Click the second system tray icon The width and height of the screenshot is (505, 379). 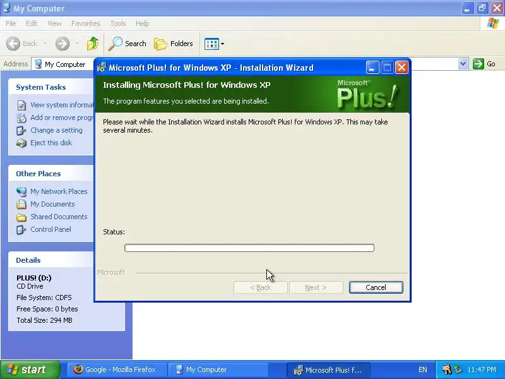click(458, 370)
